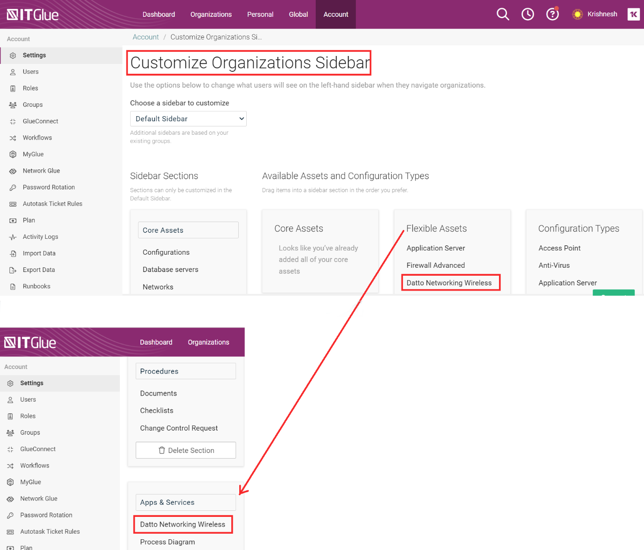Click the ITGlue logo in top header

tap(33, 15)
